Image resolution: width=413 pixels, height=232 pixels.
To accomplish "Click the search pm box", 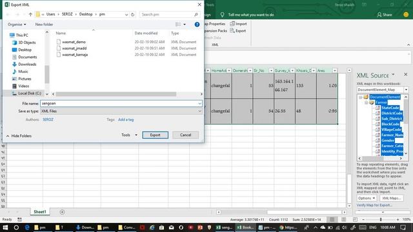I will (x=169, y=14).
